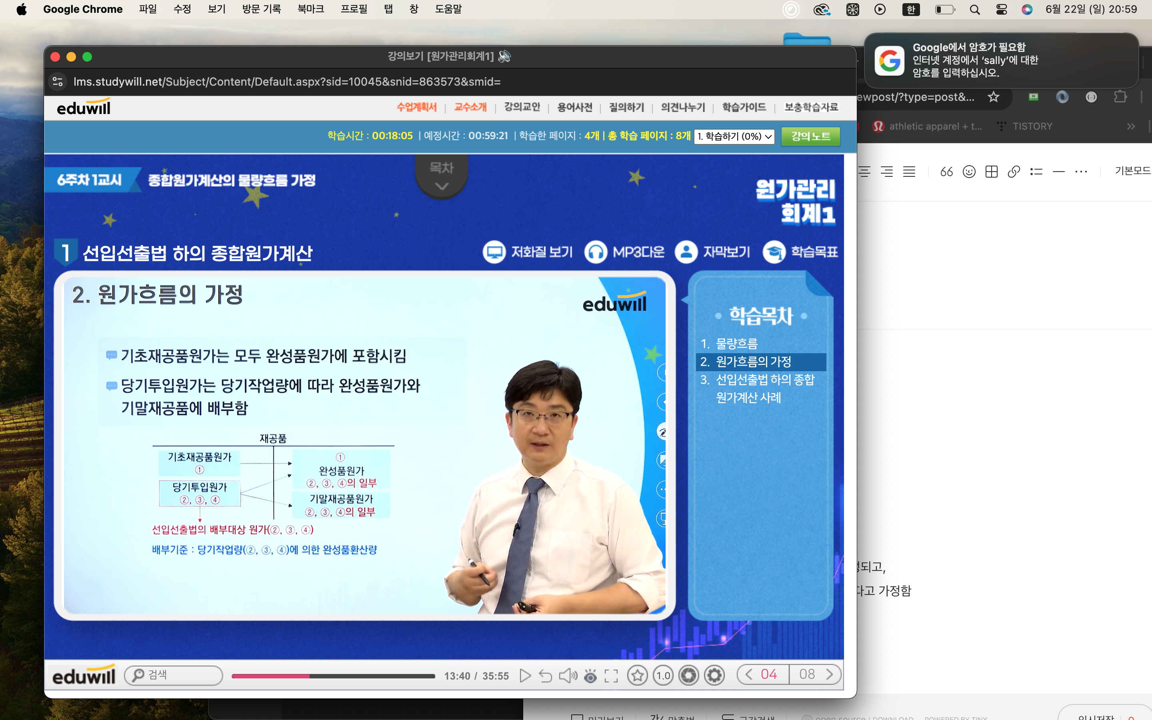Screen dimensions: 1152x720
Task: Click the replay back arrow icon
Action: (546, 675)
